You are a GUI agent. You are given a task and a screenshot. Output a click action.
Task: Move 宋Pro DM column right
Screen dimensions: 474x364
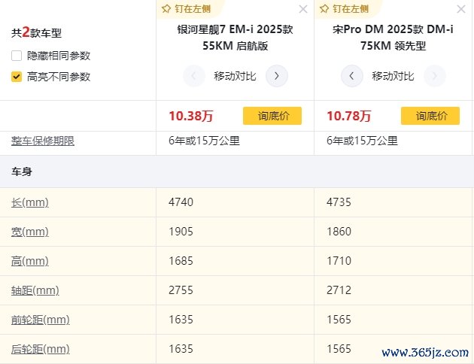point(435,76)
